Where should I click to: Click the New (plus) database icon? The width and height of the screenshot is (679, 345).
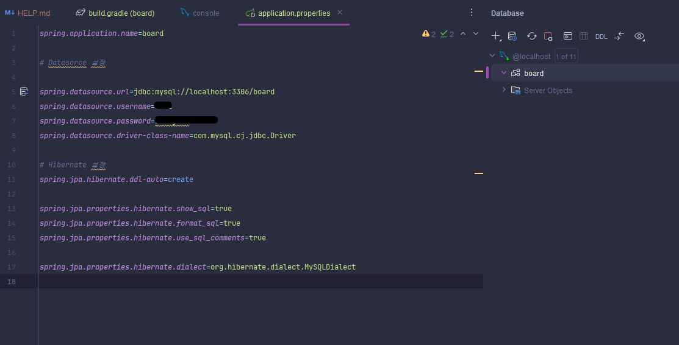coord(496,37)
